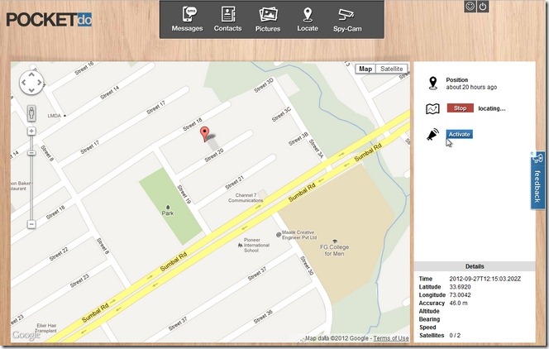Open the Terms of Use link

point(391,338)
